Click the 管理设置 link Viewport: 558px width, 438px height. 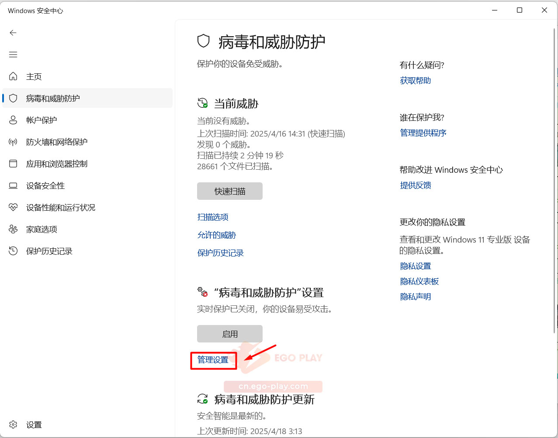(213, 359)
